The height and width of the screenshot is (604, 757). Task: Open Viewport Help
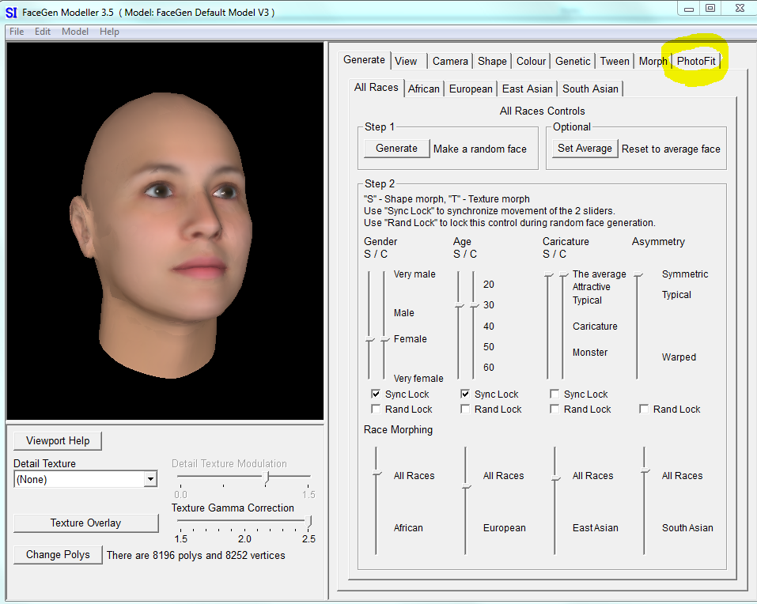click(57, 440)
